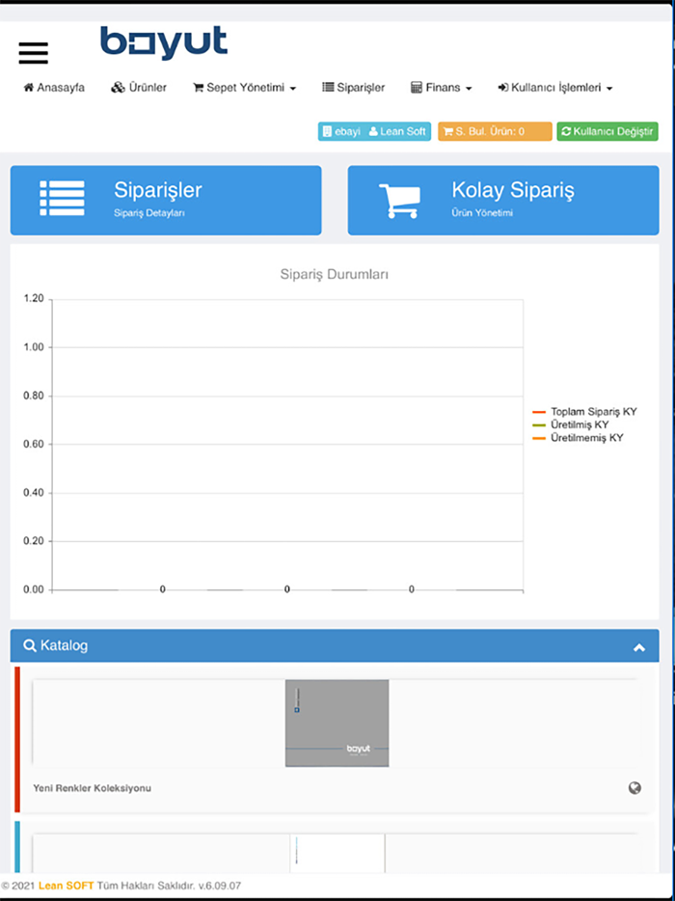Click Kullanıcı Değiştir green button
The height and width of the screenshot is (901, 675).
click(x=607, y=131)
